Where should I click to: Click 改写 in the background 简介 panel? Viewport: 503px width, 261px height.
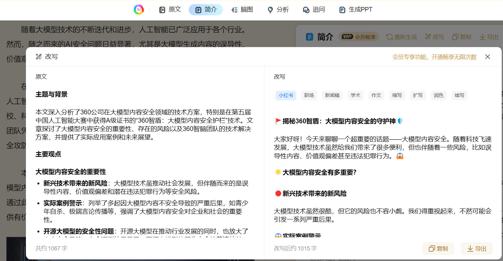point(435,37)
